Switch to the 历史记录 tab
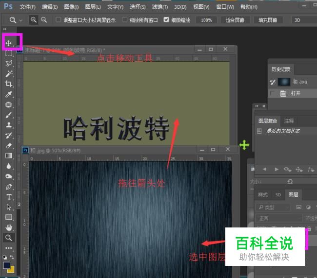This screenshot has height=278, width=317. click(x=281, y=69)
